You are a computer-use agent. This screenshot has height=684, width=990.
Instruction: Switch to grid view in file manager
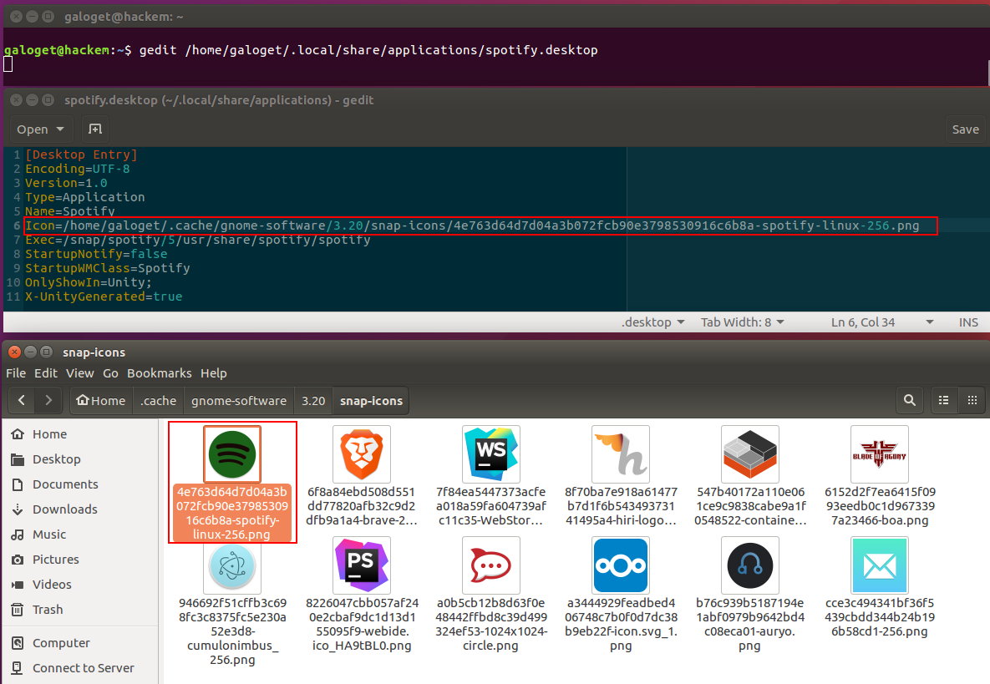[x=972, y=400]
